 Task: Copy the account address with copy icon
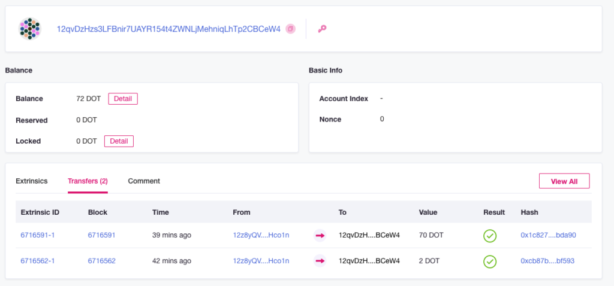290,29
